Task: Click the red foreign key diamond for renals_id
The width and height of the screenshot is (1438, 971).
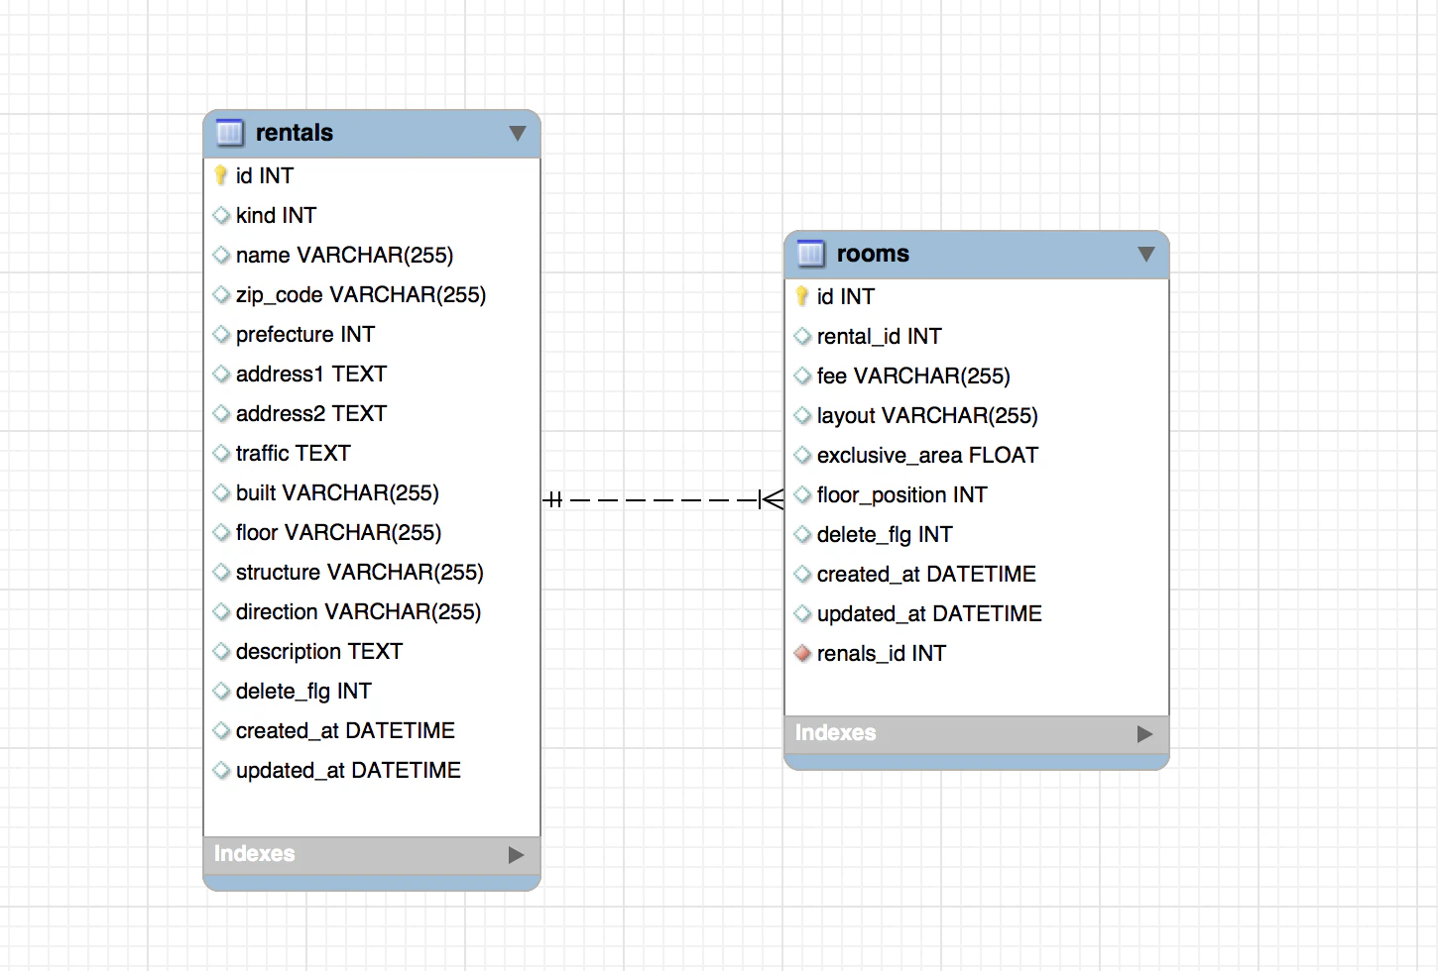Action: [x=802, y=653]
